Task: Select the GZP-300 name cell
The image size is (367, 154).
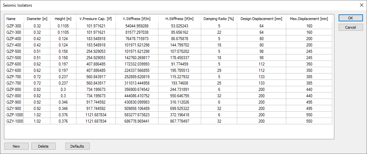Action: pos(14,26)
